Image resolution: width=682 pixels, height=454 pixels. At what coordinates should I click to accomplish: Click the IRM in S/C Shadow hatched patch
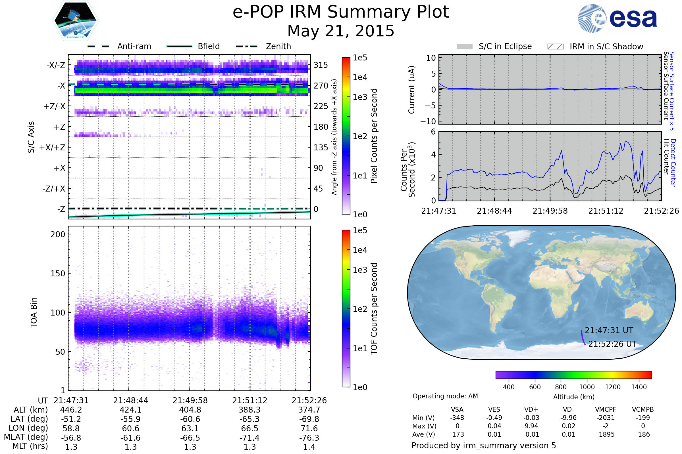point(555,47)
